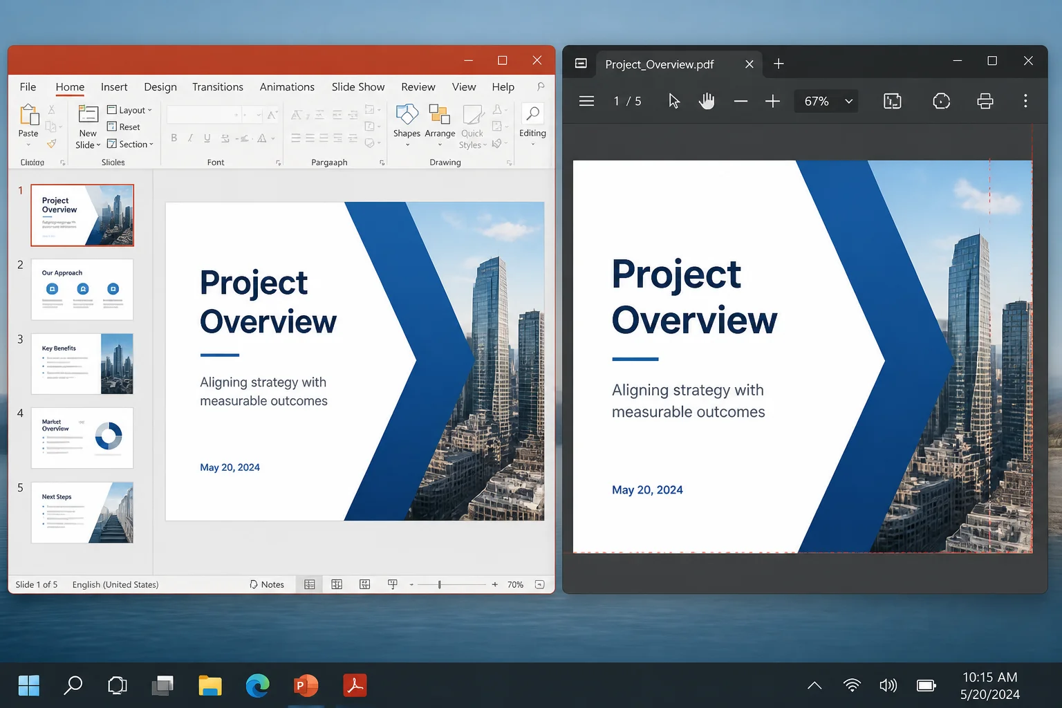1062x708 pixels.
Task: Zoom out with the minus icon in PDF viewer
Action: [740, 101]
